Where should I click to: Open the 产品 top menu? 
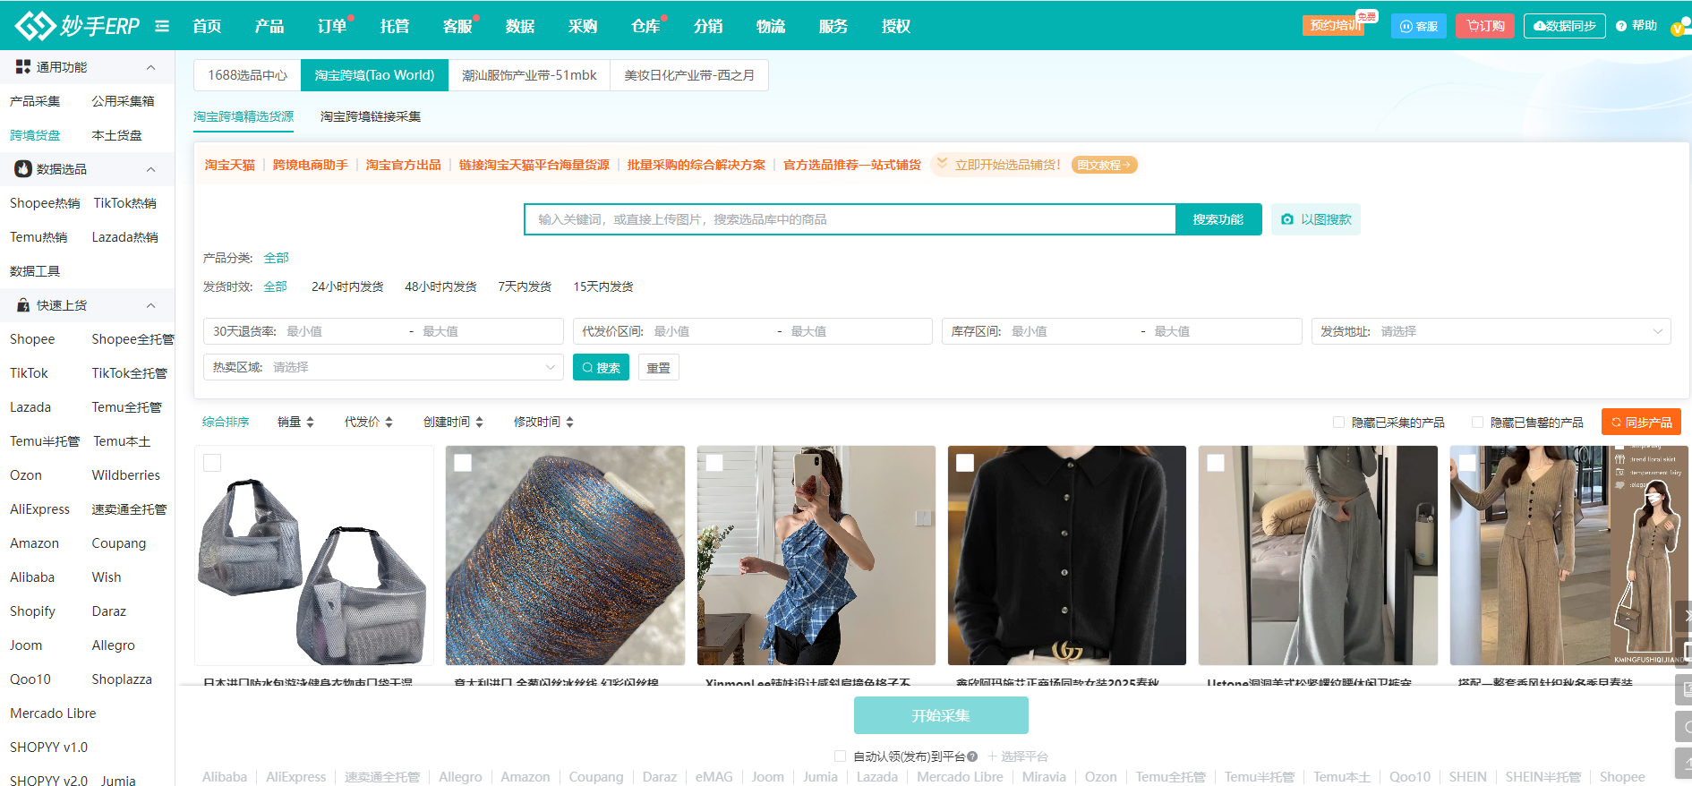click(269, 26)
